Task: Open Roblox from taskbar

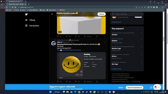Action: [x=91, y=92]
